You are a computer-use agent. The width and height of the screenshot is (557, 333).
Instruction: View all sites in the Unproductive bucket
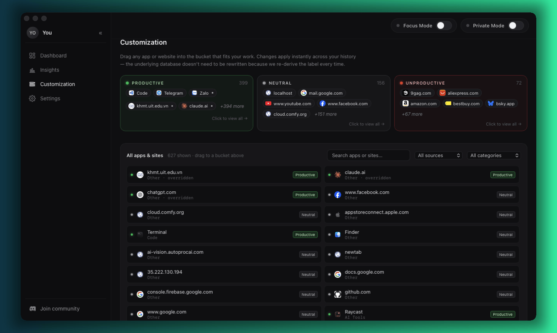(x=504, y=124)
